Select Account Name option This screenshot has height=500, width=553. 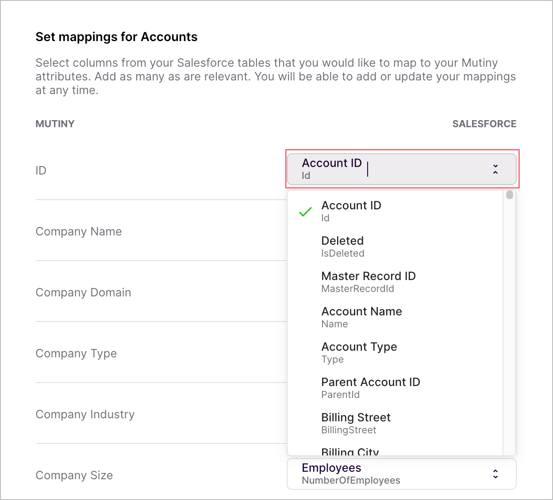click(x=361, y=317)
